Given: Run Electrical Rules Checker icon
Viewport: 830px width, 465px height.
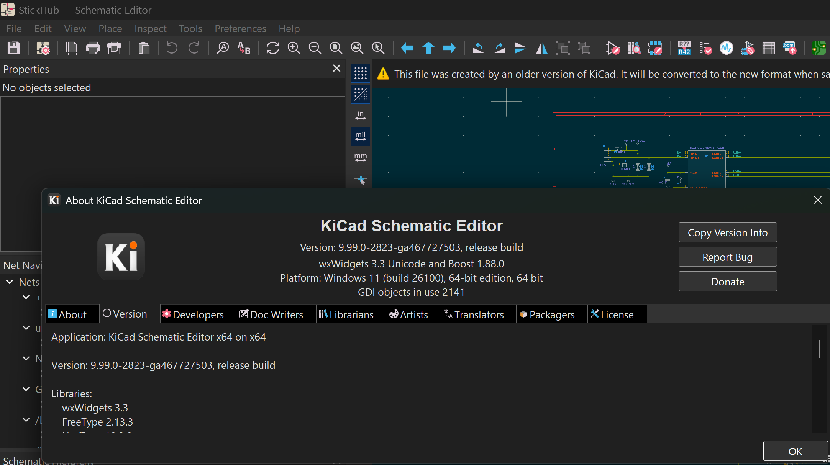Looking at the screenshot, I should [x=705, y=48].
